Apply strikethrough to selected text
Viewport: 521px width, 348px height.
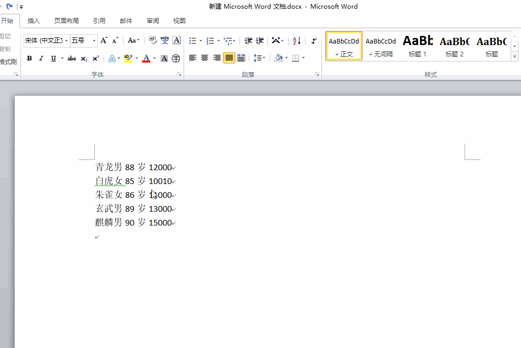coord(72,58)
